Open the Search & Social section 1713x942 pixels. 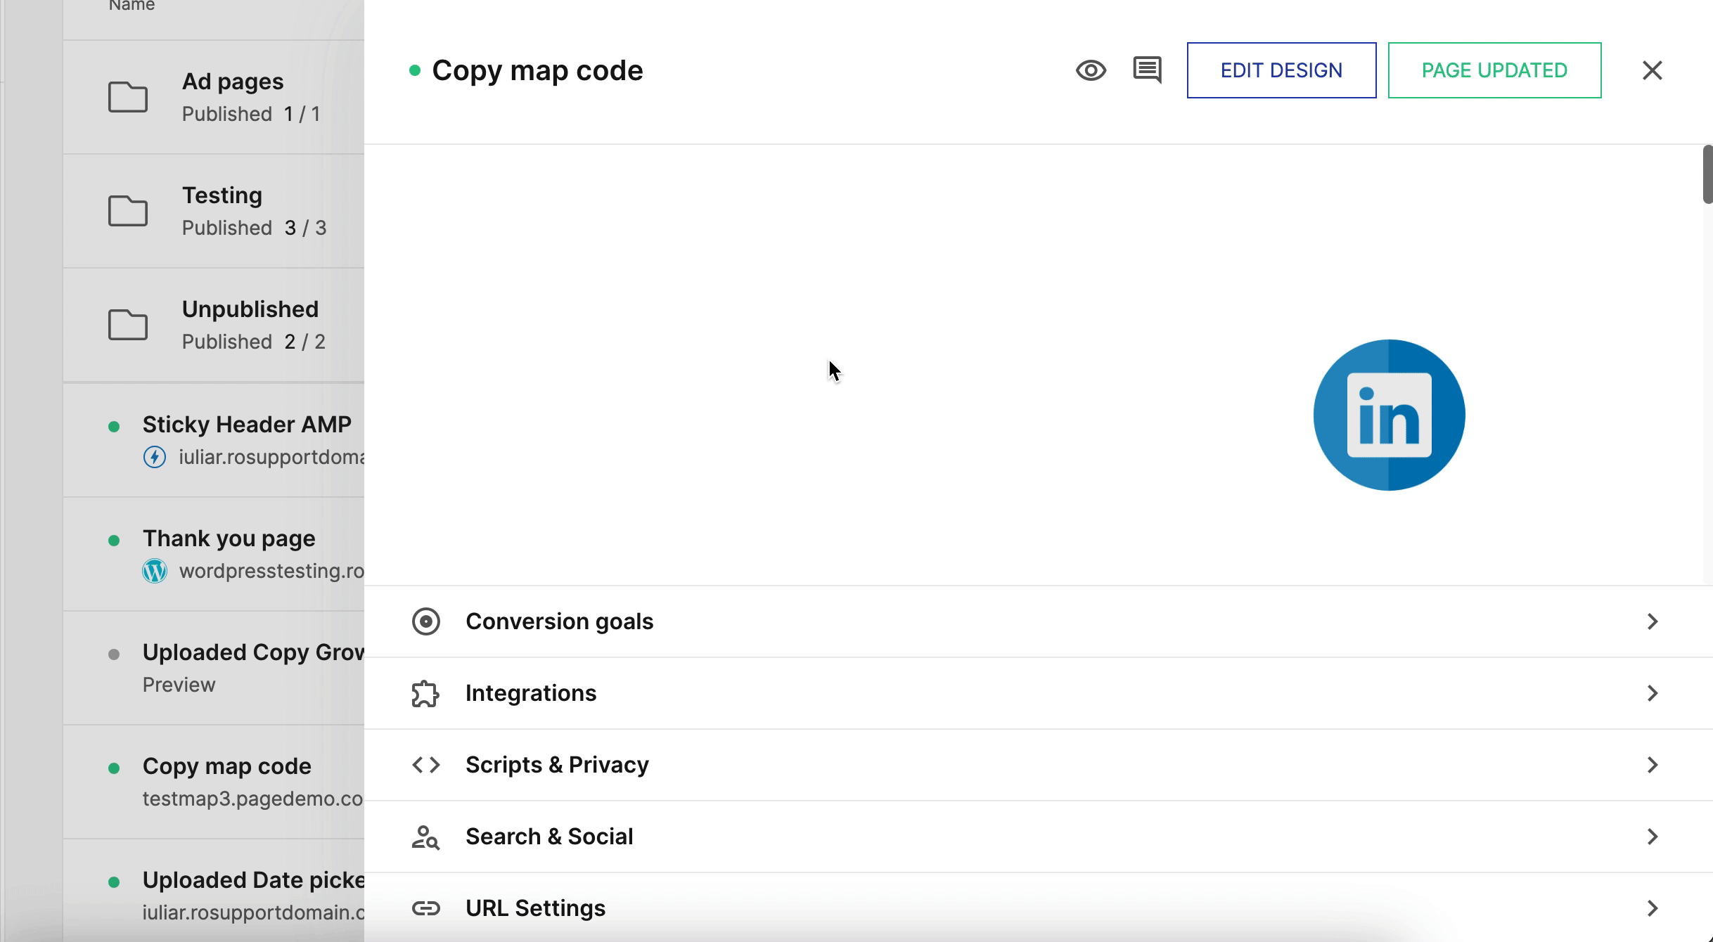click(x=1039, y=837)
